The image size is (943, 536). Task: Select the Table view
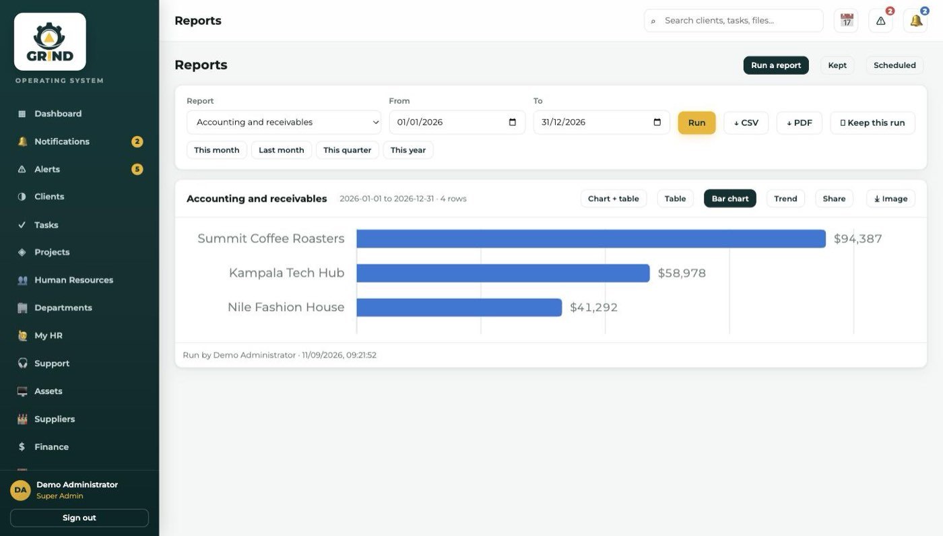pyautogui.click(x=675, y=199)
